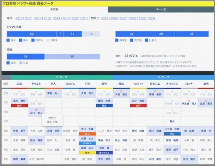Click the bar segment showing 35
215x166 pixels.
tap(192, 34)
